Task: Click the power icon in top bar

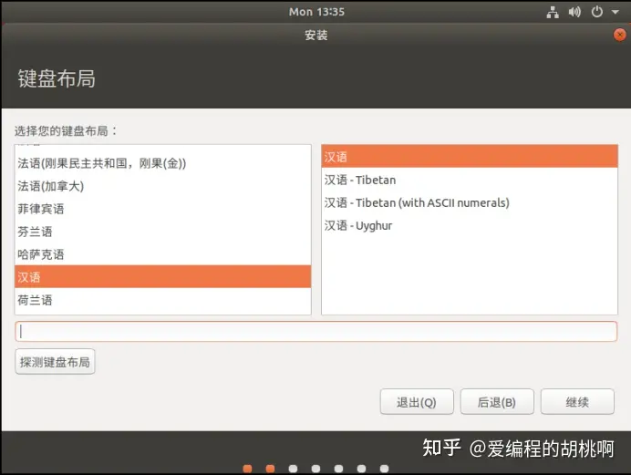Action: tap(596, 12)
